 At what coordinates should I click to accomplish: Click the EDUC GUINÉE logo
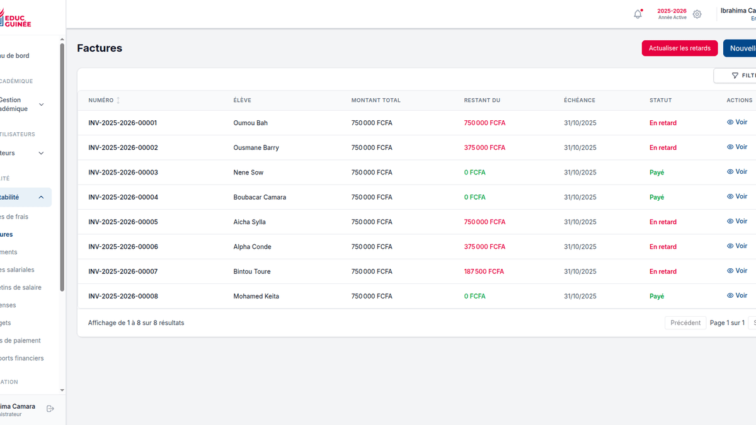click(15, 19)
